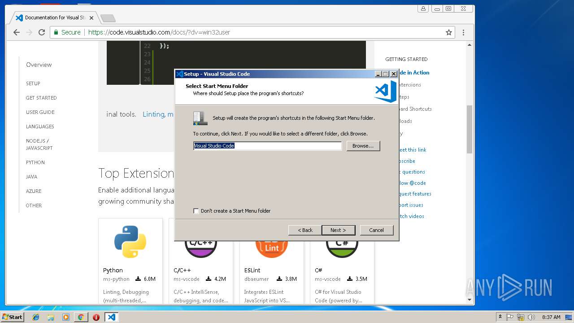Open AZURE docs section

pyautogui.click(x=34, y=191)
